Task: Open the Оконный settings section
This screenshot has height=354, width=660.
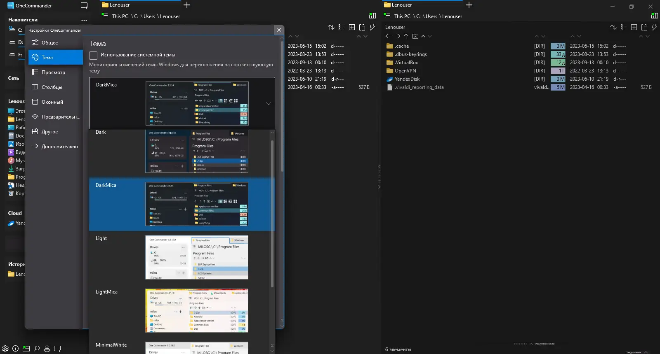Action: [x=56, y=102]
